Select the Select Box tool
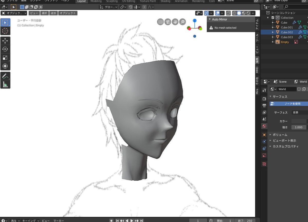 point(5,23)
